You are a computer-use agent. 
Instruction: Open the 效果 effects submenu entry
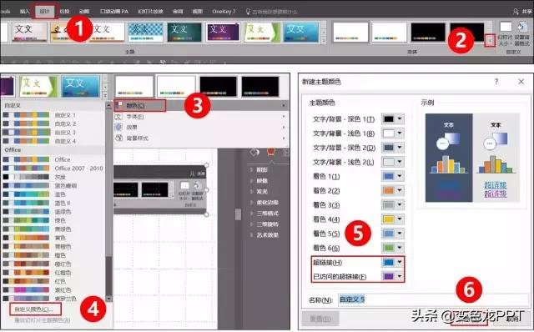click(201, 127)
